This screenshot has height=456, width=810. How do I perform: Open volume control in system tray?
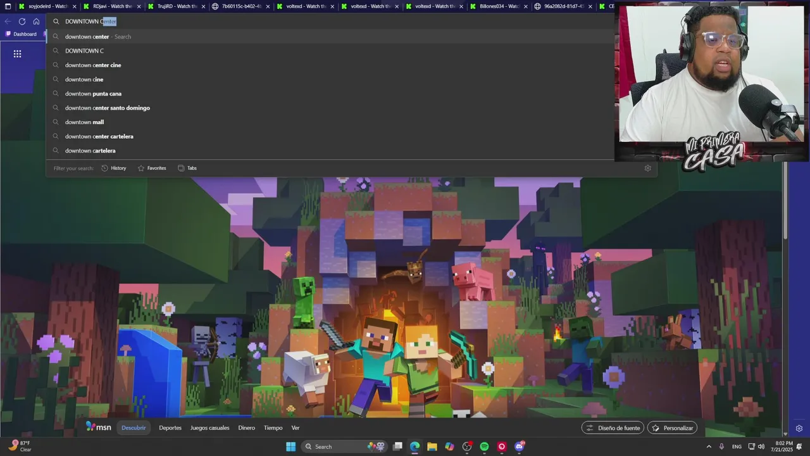761,446
